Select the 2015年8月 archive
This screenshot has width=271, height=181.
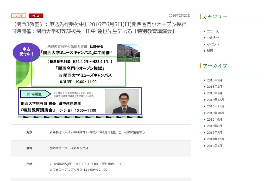[214, 126]
